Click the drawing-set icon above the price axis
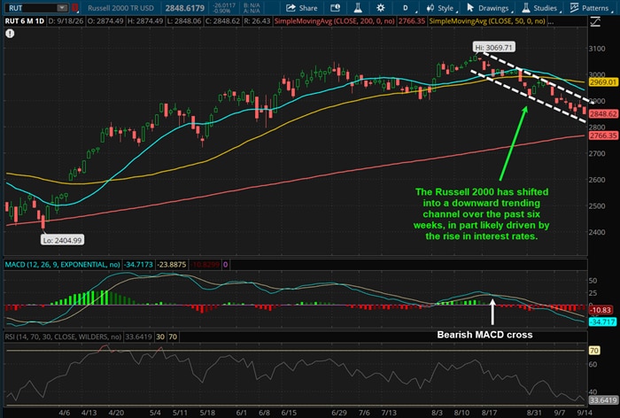620x418 pixels. 595,22
